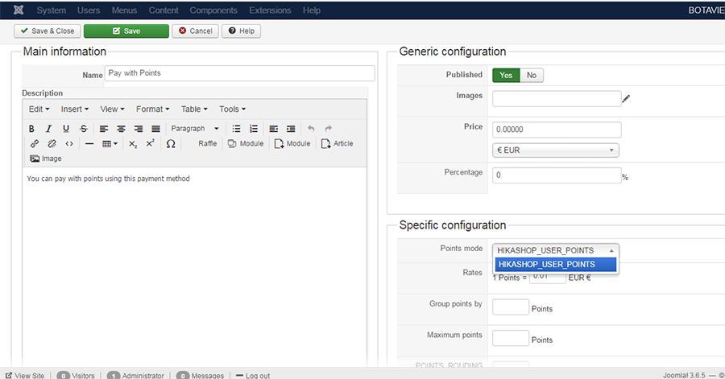Click the strikethrough icon

pos(83,129)
